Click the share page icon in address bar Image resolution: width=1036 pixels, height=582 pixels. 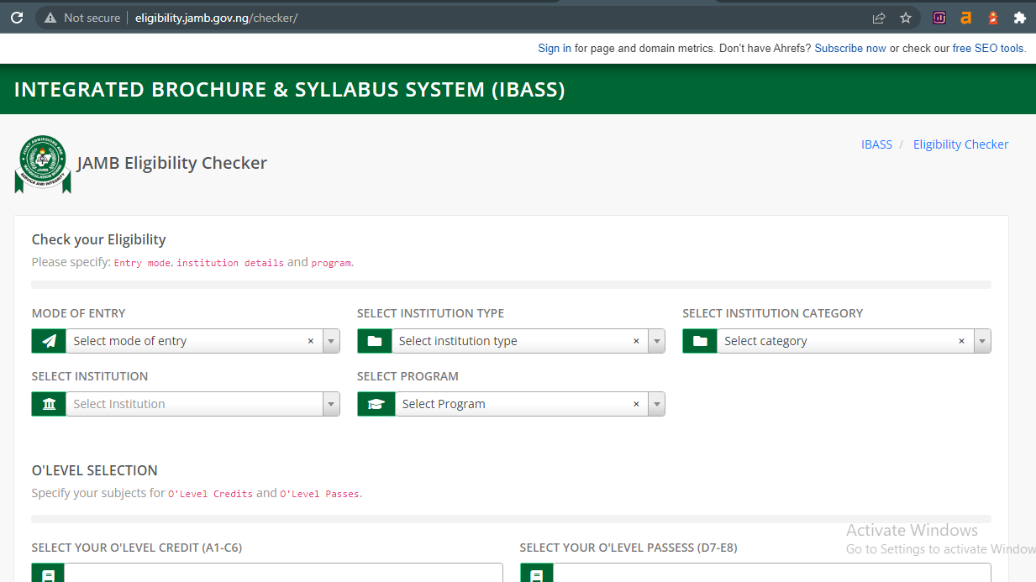point(879,18)
